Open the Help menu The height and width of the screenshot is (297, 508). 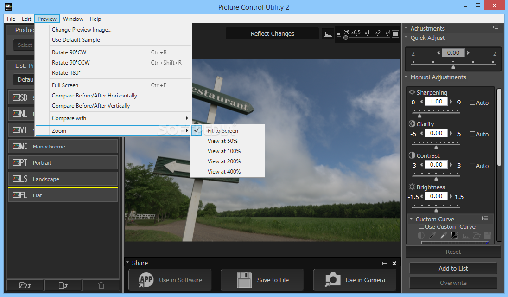[95, 19]
